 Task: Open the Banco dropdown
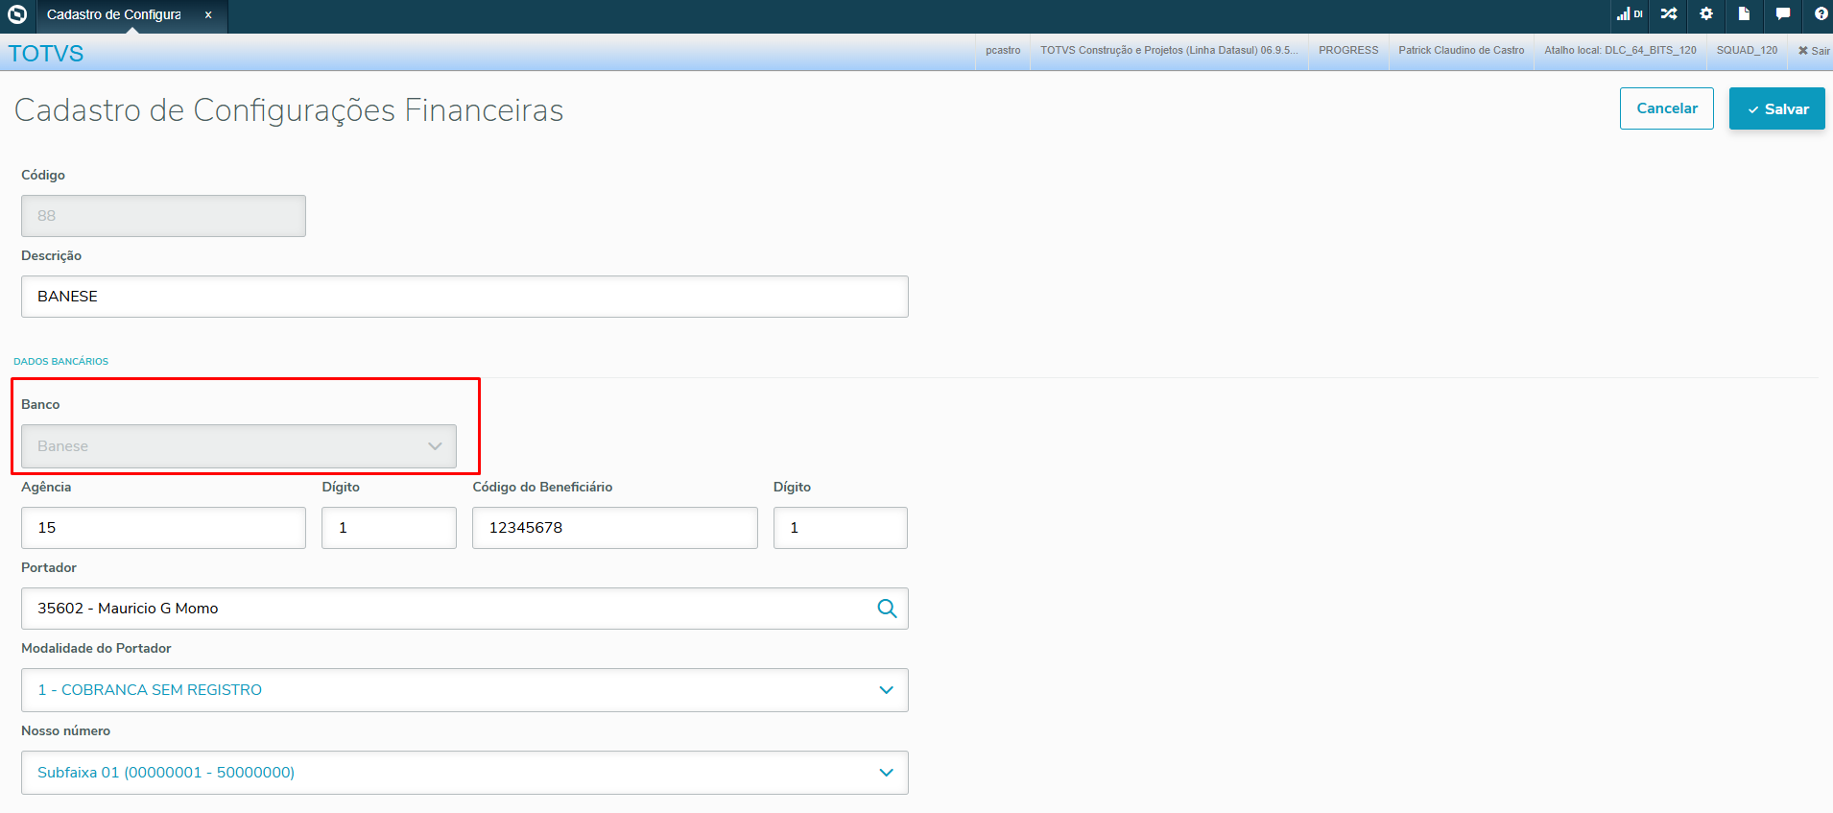[x=239, y=446]
